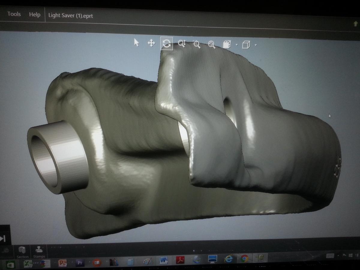Click the display style box icon
360x270 pixels.
[x=246, y=45]
